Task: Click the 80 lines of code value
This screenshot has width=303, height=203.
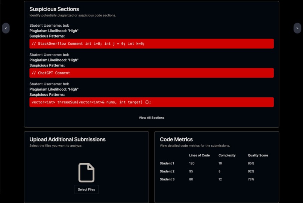Action: [191, 179]
